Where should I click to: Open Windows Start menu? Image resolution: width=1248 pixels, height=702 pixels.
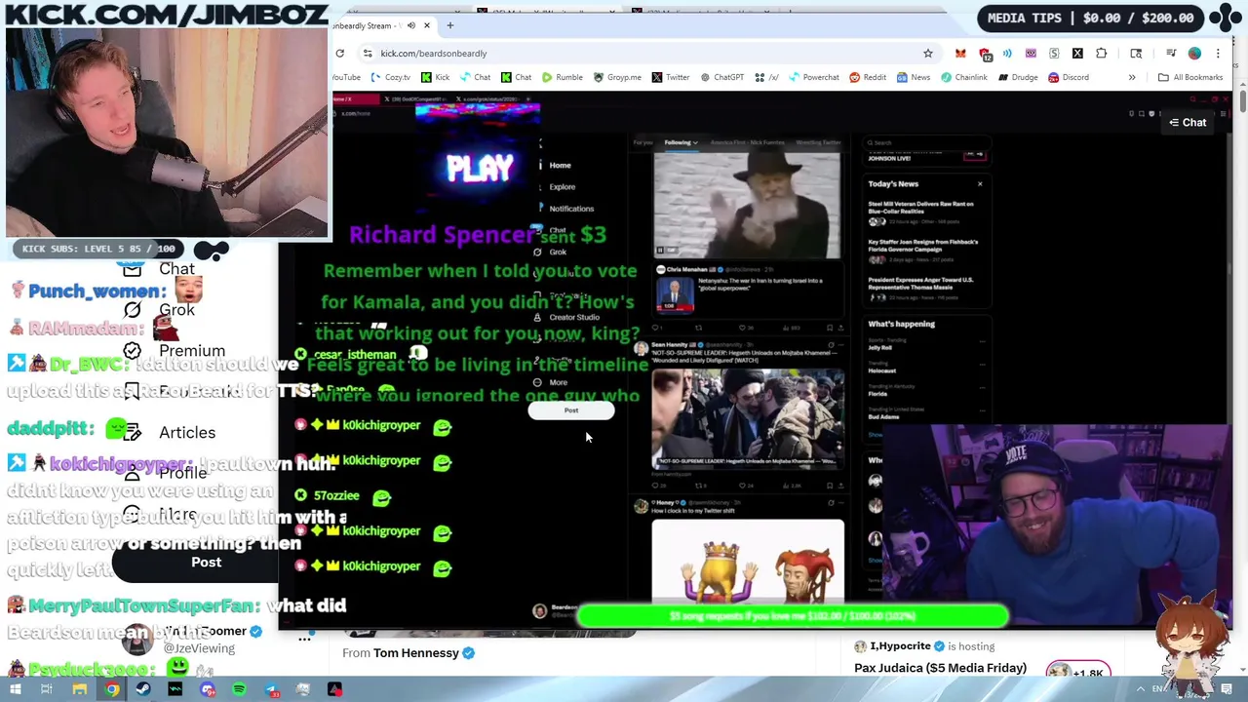tap(17, 690)
